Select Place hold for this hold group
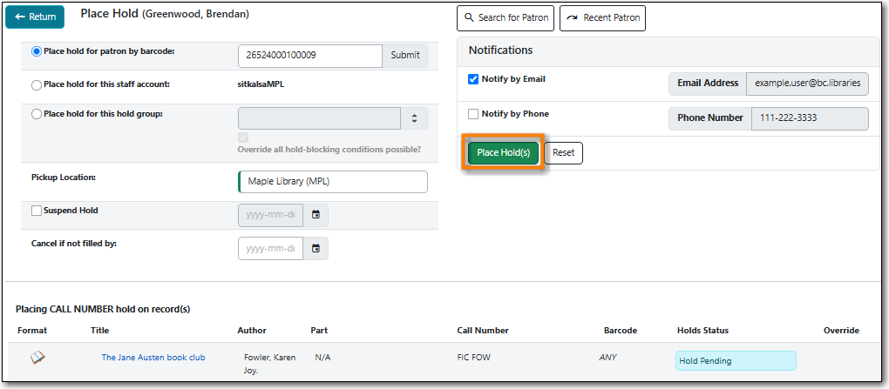Viewport: 889px width, 389px height. [x=37, y=114]
